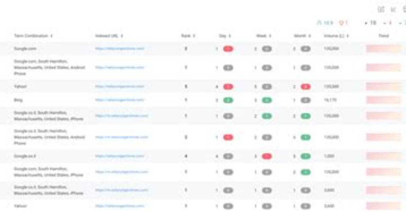The height and width of the screenshot is (212, 406).
Task: Open the URL in the Google.co.il Android Phone row
Action: pos(121,137)
